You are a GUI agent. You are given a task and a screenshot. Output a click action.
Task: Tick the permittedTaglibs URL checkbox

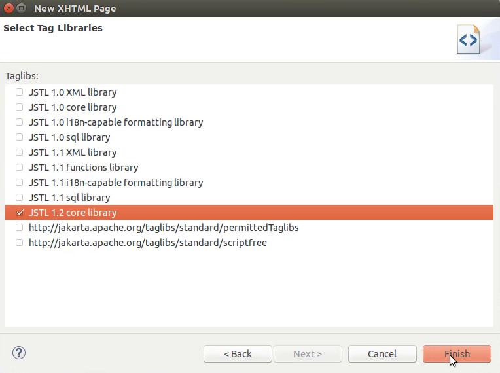click(x=20, y=228)
